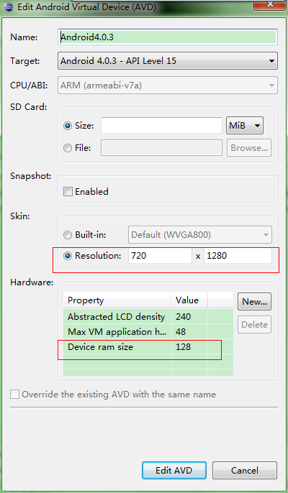
Task: Click the heap size value 48
Action: [x=181, y=332]
